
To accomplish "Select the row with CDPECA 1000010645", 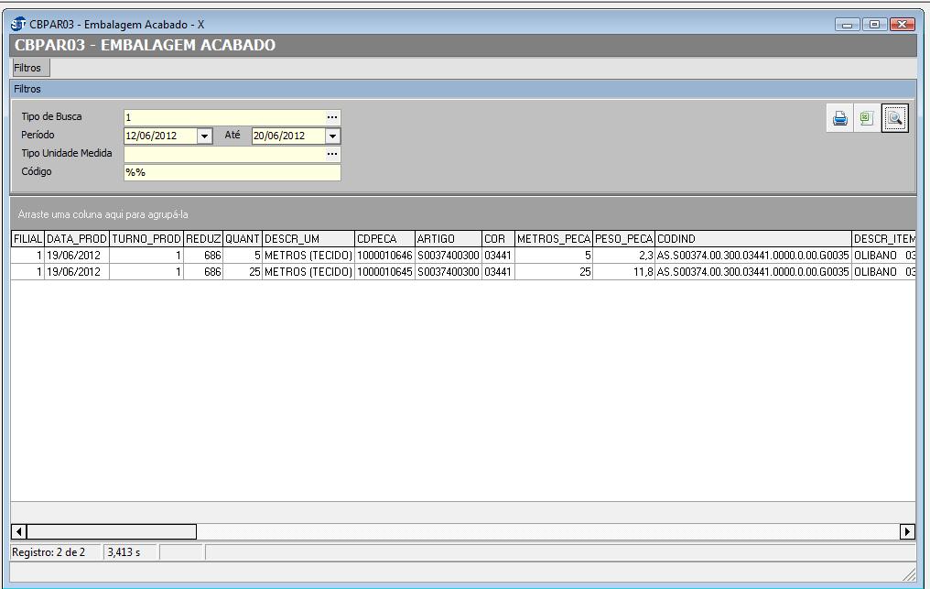I will 384,272.
